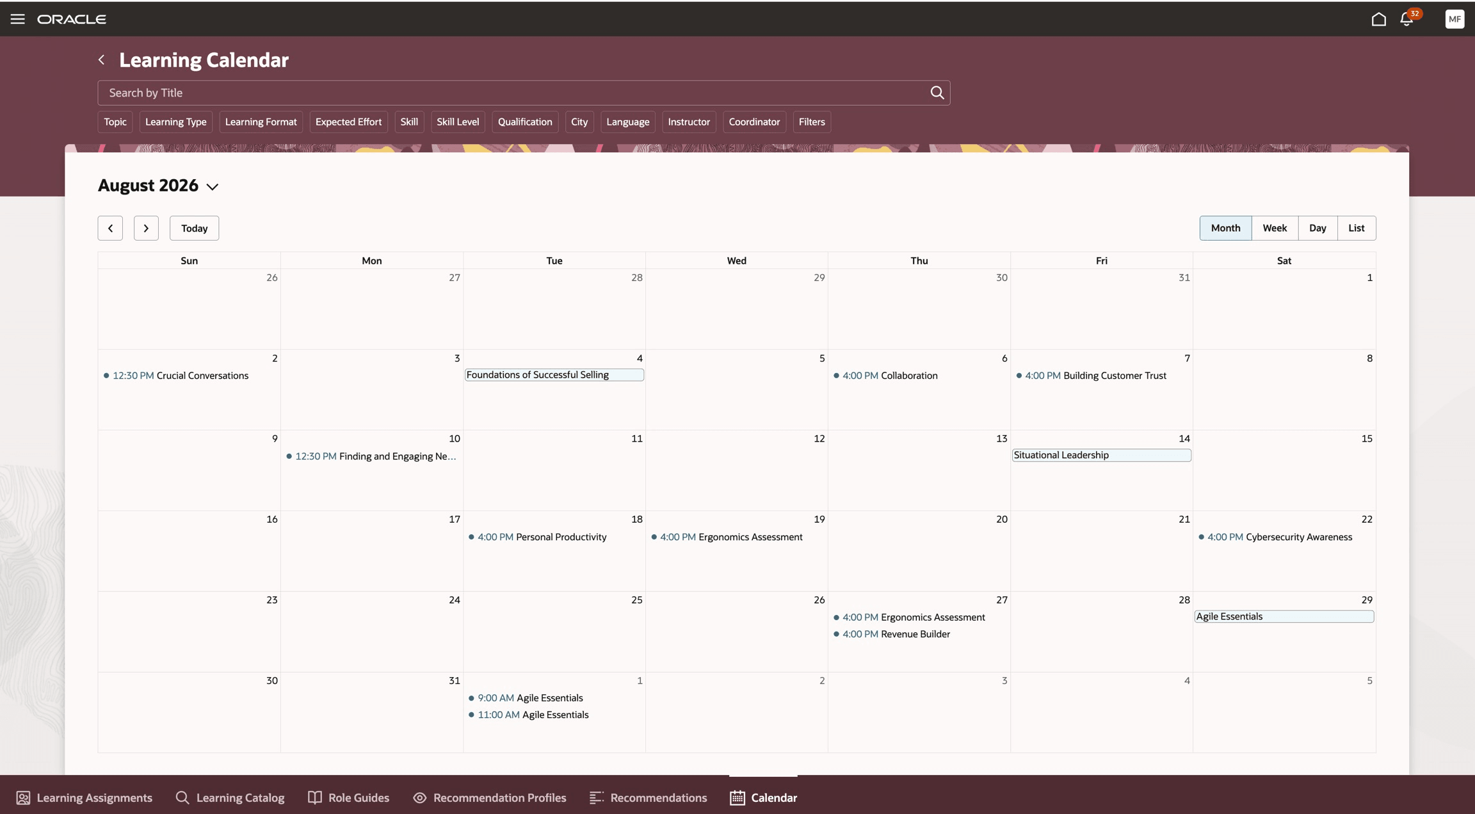Viewport: 1475px width, 814px height.
Task: Open the Skill Level filter
Action: tap(458, 122)
